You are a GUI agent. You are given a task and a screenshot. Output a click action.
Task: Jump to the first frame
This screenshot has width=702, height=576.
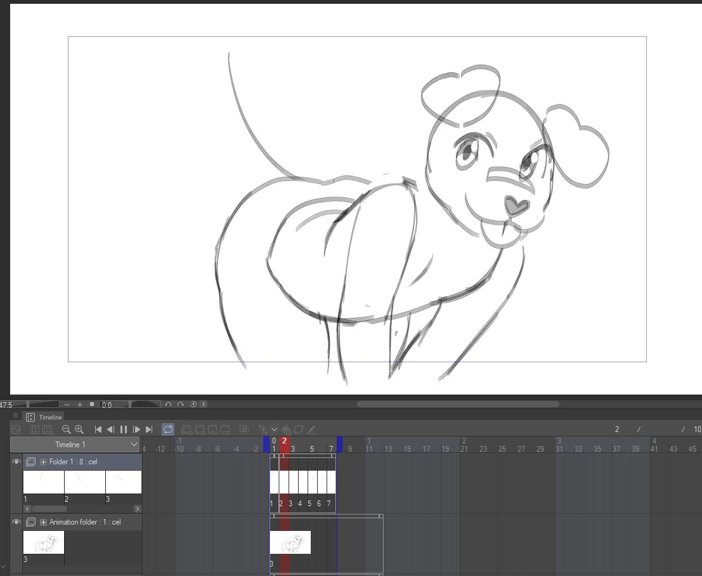(x=98, y=429)
